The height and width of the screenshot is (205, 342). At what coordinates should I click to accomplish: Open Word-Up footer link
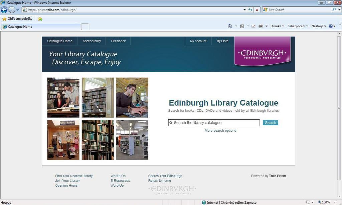pyautogui.click(x=117, y=185)
